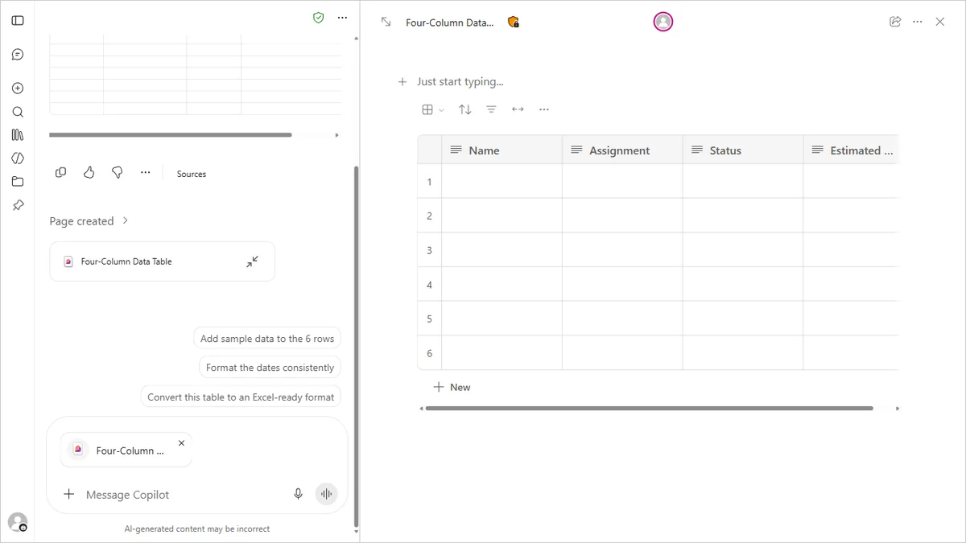
Task: Select row number 3 in the table
Action: click(x=429, y=250)
